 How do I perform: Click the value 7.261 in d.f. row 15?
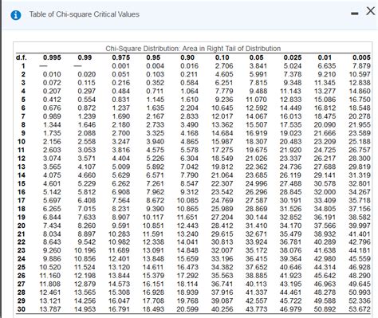(x=156, y=183)
